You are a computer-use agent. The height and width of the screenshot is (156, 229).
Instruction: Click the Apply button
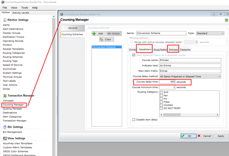click(221, 136)
